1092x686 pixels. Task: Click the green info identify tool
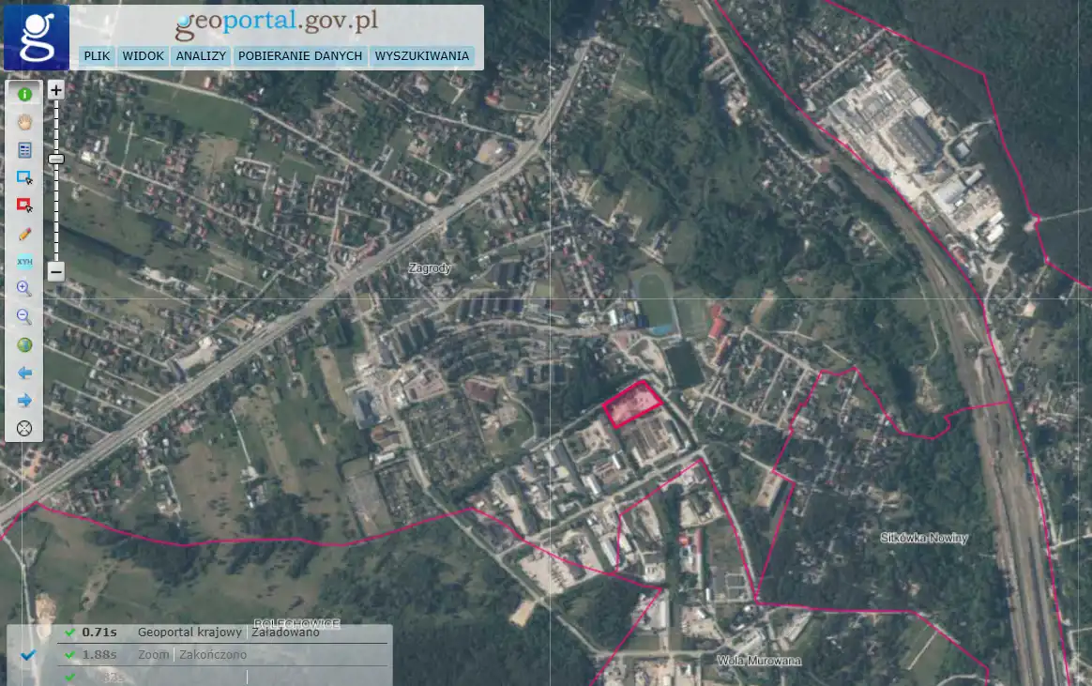coord(24,94)
